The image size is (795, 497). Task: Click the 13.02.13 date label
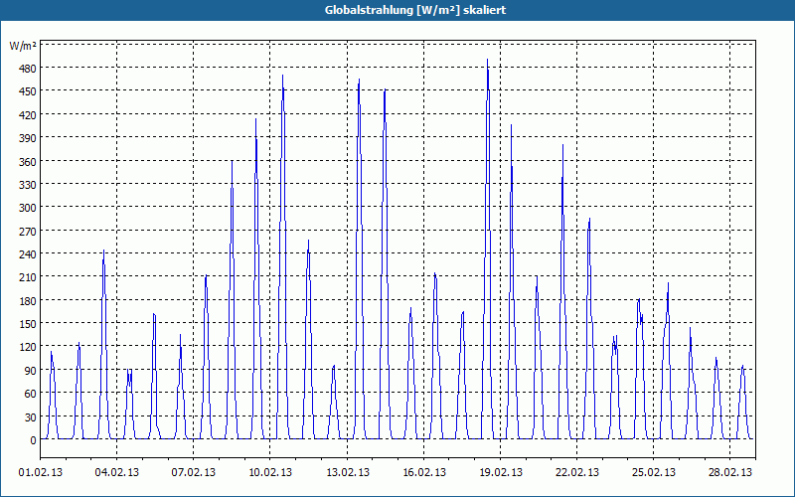click(347, 473)
